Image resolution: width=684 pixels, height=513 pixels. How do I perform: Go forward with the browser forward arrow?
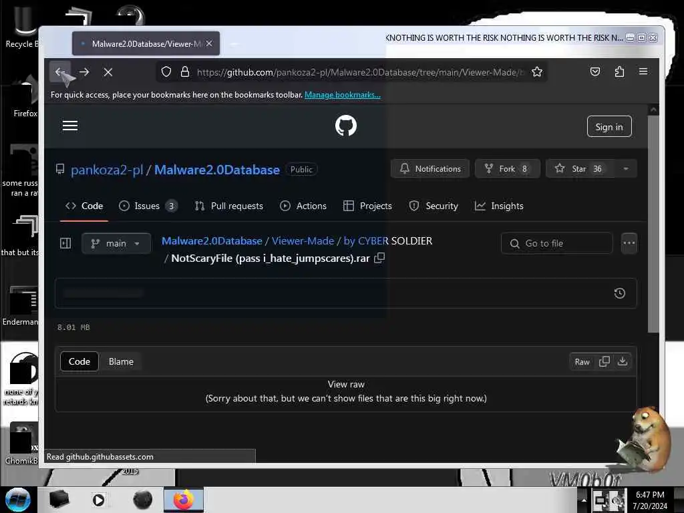pos(84,72)
